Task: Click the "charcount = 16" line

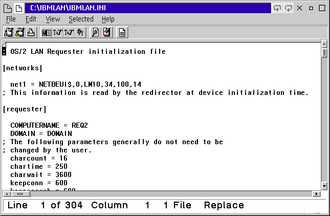Action: (39, 159)
